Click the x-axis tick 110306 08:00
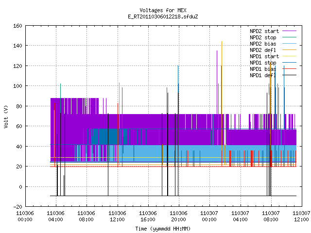The width and height of the screenshot is (311, 233). (86, 216)
